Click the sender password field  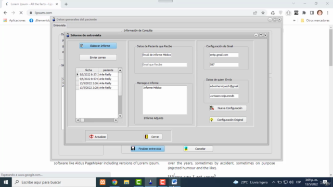[224, 96]
